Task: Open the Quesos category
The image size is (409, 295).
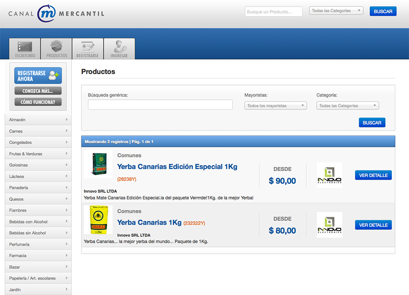Action: (38, 199)
